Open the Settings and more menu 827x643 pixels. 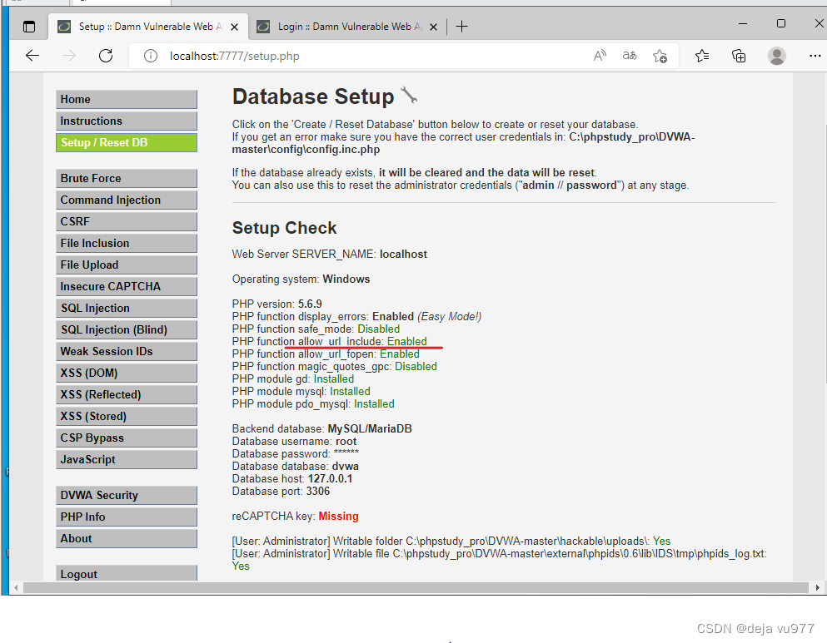[815, 56]
